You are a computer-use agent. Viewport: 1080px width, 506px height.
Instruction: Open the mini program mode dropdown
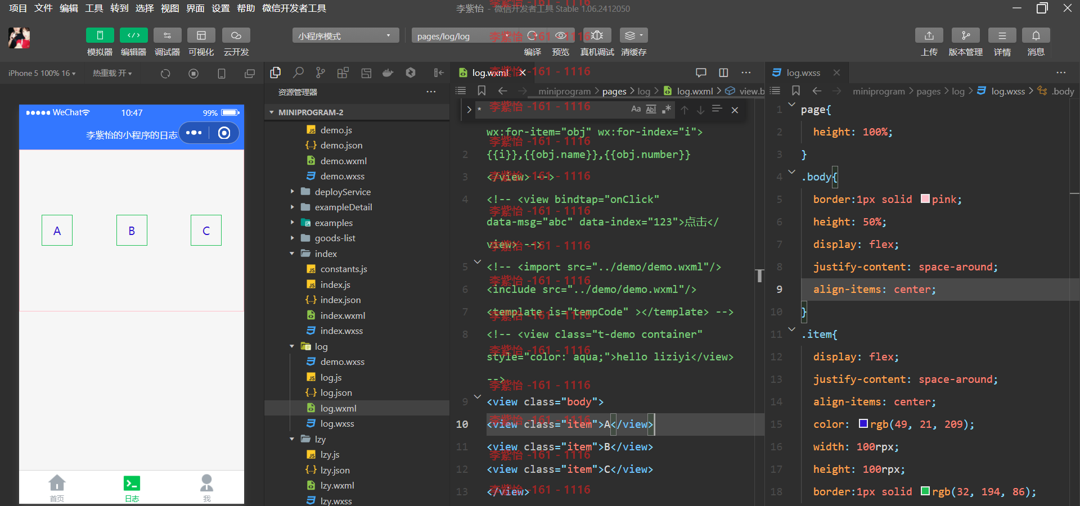point(345,36)
